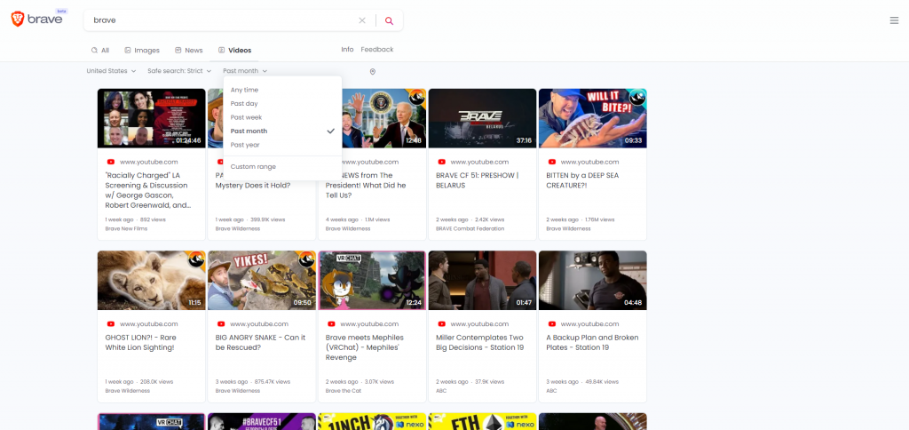
Task: Click the magnifier search icon
Action: 389,20
